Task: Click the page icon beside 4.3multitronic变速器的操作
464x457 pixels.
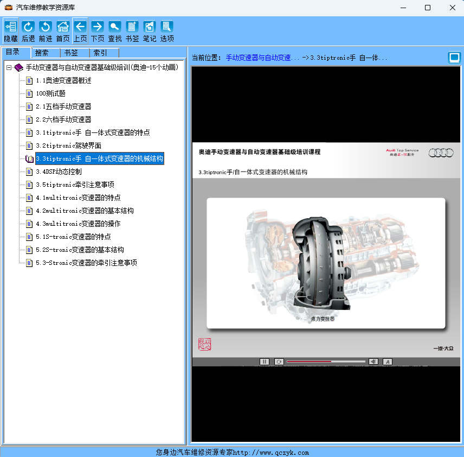Action: coord(29,224)
